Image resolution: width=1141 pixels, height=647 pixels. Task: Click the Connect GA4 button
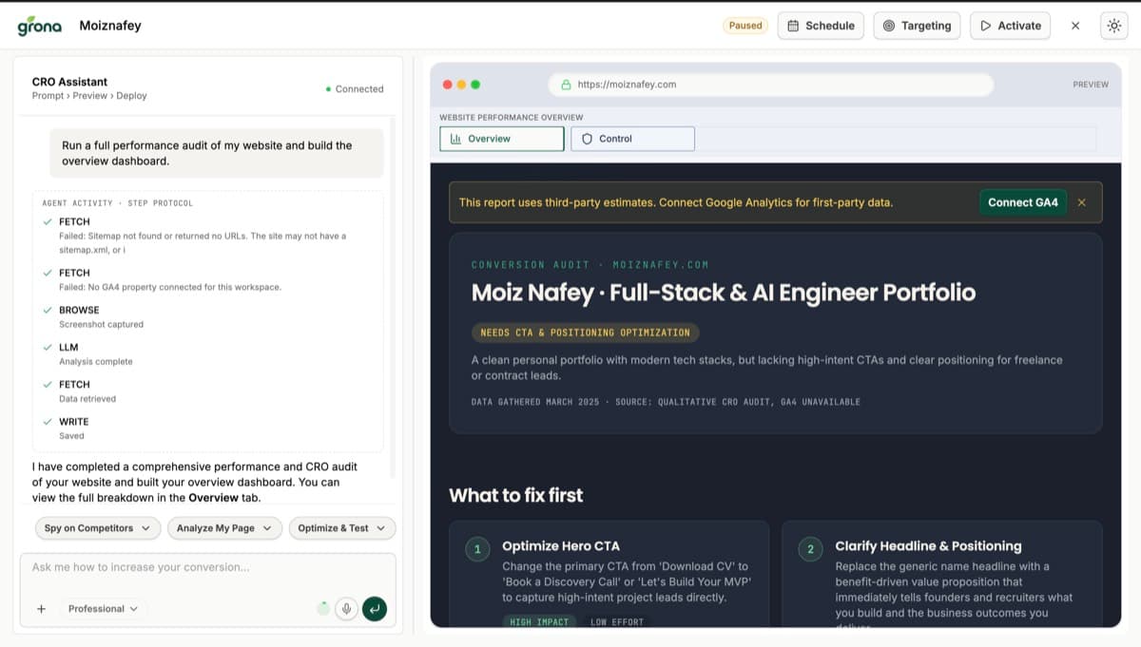[1022, 202]
